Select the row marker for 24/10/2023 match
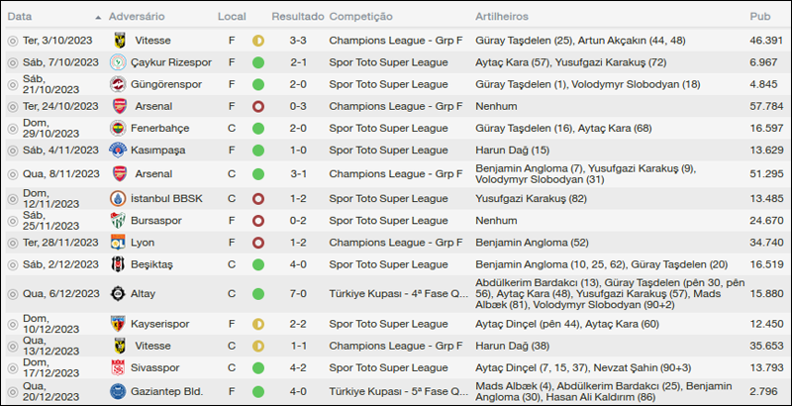The width and height of the screenshot is (792, 406). (12, 106)
